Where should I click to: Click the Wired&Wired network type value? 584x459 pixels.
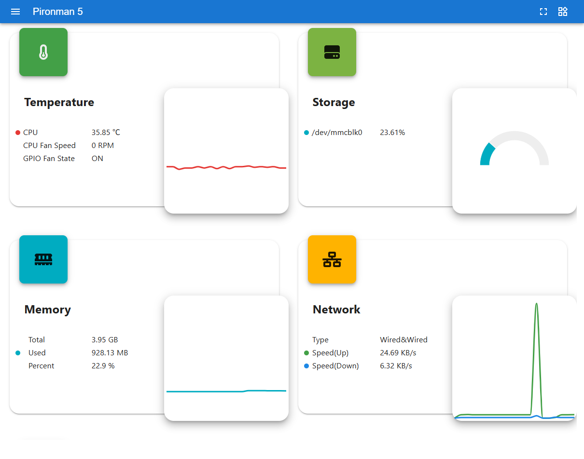point(403,339)
